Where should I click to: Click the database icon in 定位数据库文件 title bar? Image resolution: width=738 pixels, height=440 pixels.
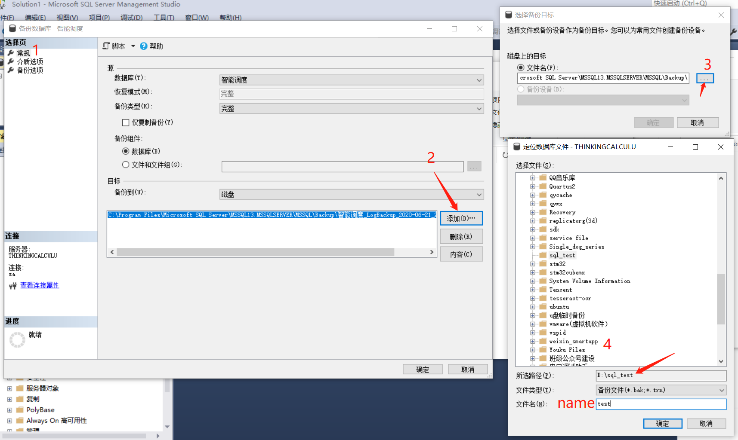click(517, 147)
